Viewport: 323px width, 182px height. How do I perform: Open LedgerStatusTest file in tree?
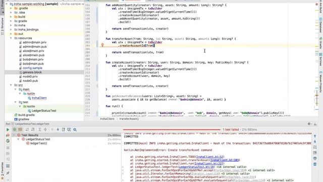click(44, 111)
